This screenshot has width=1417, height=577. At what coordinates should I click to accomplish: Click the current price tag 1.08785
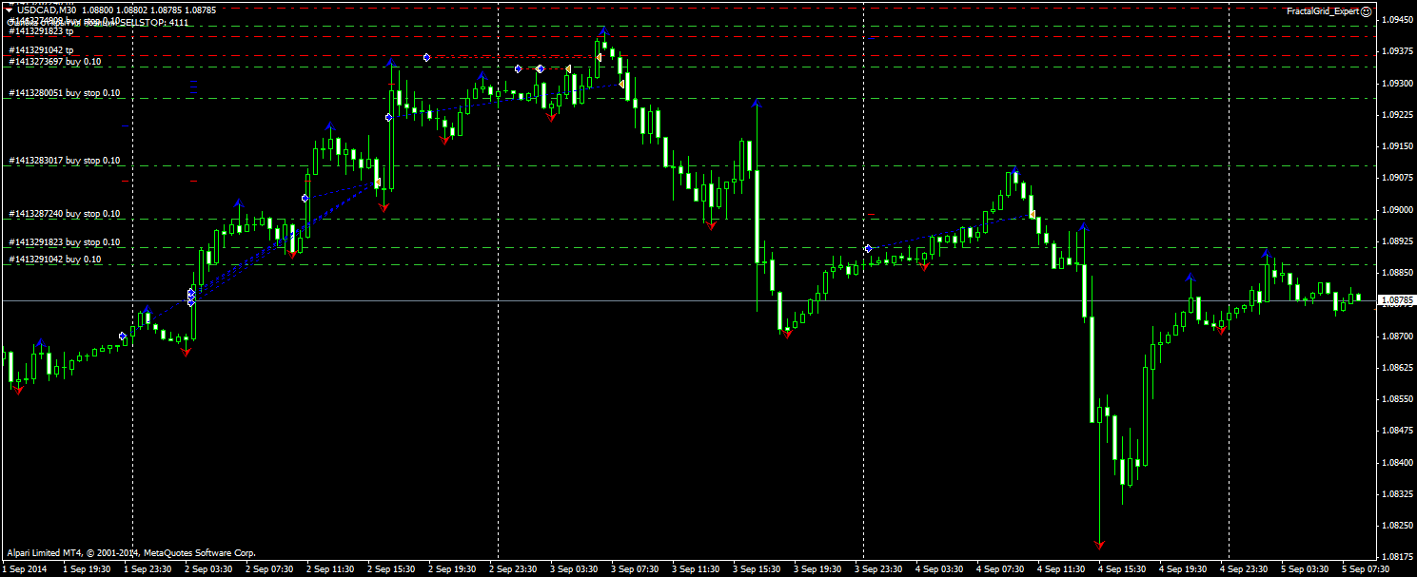1396,300
